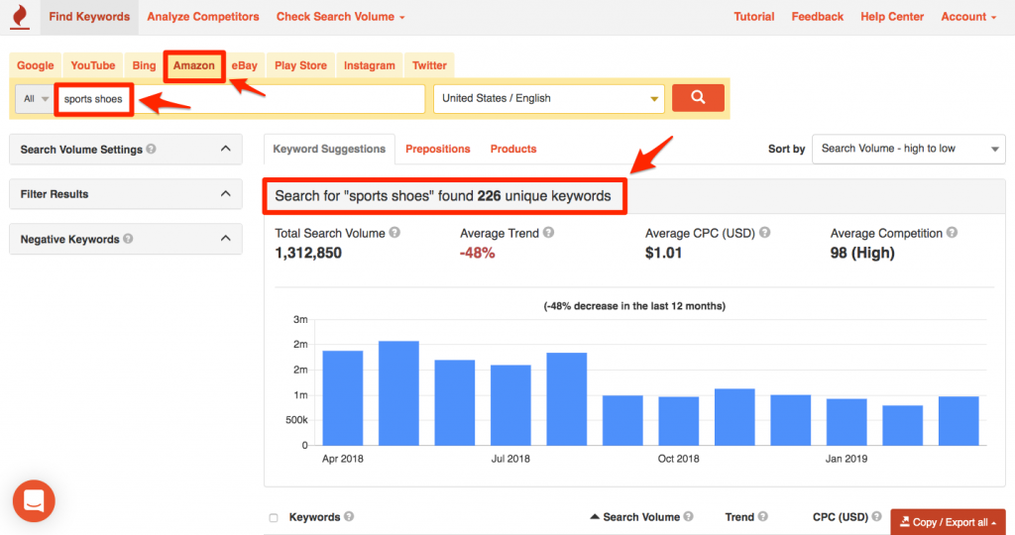Viewport: 1015px width, 535px height.
Task: Open the Keyword Suggestions tab
Action: [329, 149]
